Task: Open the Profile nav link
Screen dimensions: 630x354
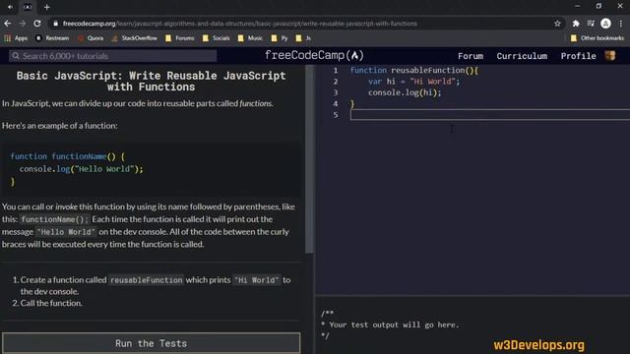Action: [x=578, y=56]
